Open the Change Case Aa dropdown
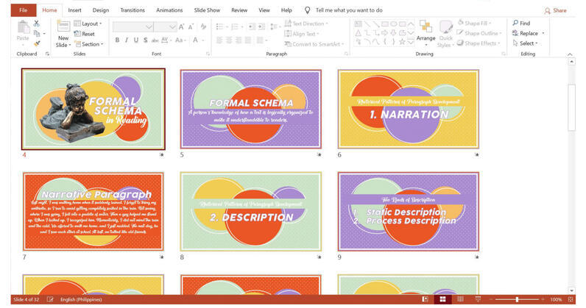Image resolution: width=586 pixels, height=308 pixels. tap(180, 40)
